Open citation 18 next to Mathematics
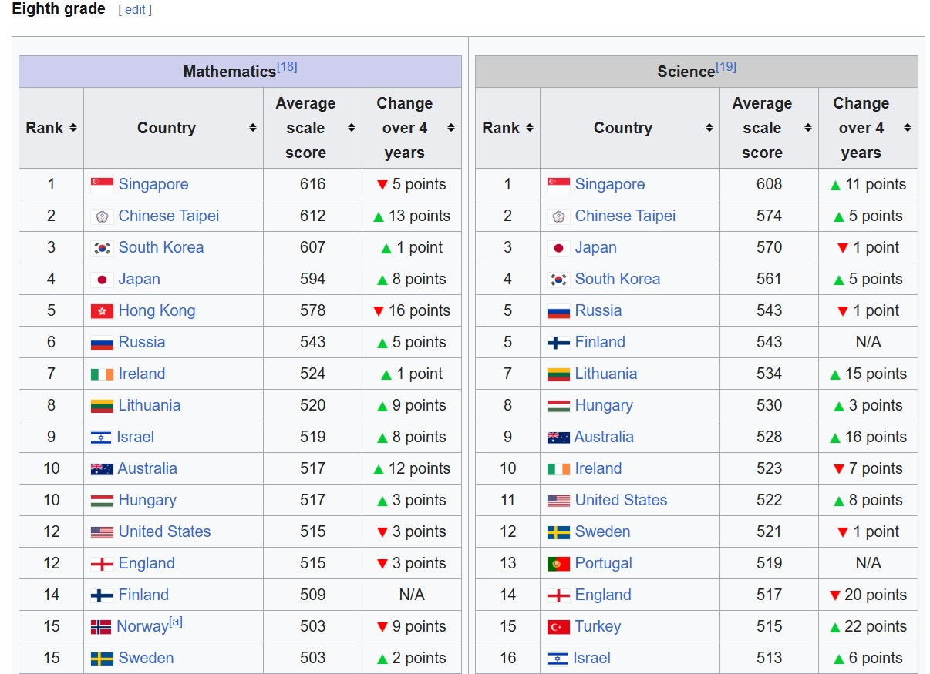This screenshot has width=930, height=674. click(287, 67)
